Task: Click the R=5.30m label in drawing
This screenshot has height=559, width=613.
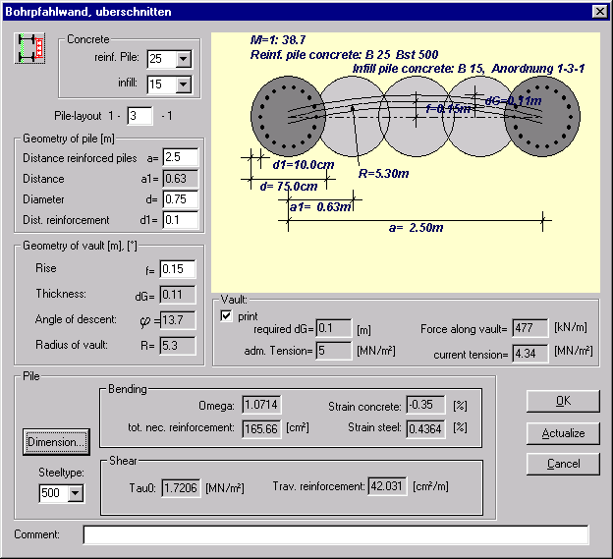Action: coord(383,174)
